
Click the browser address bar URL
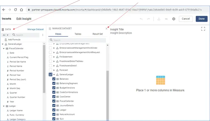[x=117, y=10]
